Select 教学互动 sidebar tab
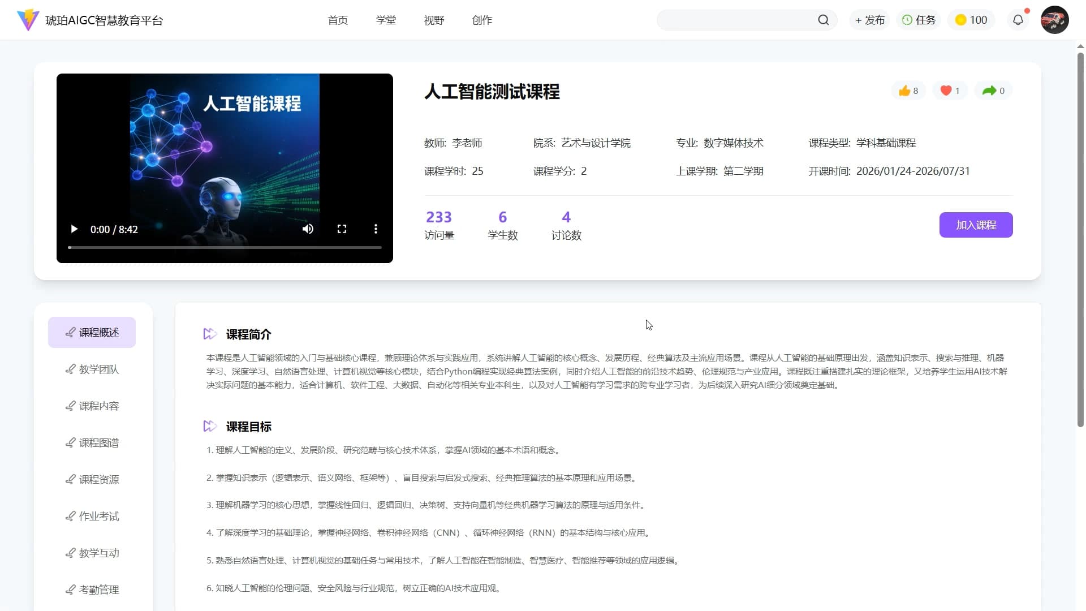This screenshot has height=611, width=1086. 92,553
